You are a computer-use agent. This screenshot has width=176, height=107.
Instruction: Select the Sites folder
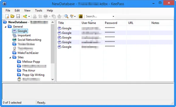[x=21, y=57]
